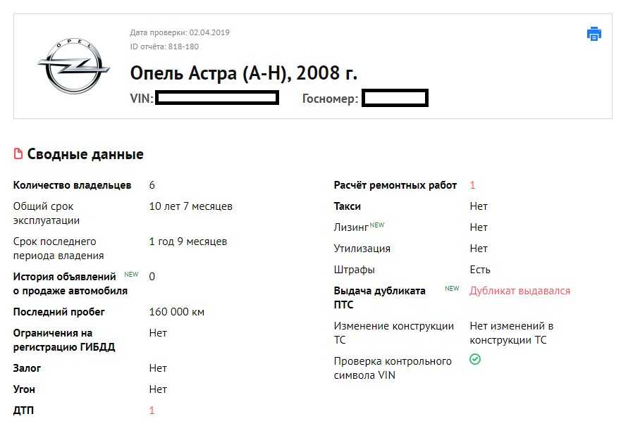Select the Угон row label
The image size is (621, 426).
coord(24,389)
